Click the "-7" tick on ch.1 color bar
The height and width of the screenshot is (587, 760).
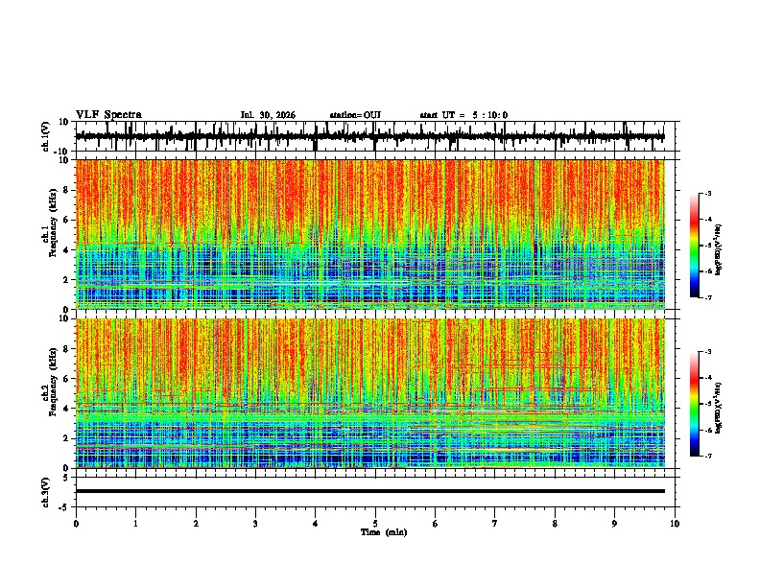point(707,297)
